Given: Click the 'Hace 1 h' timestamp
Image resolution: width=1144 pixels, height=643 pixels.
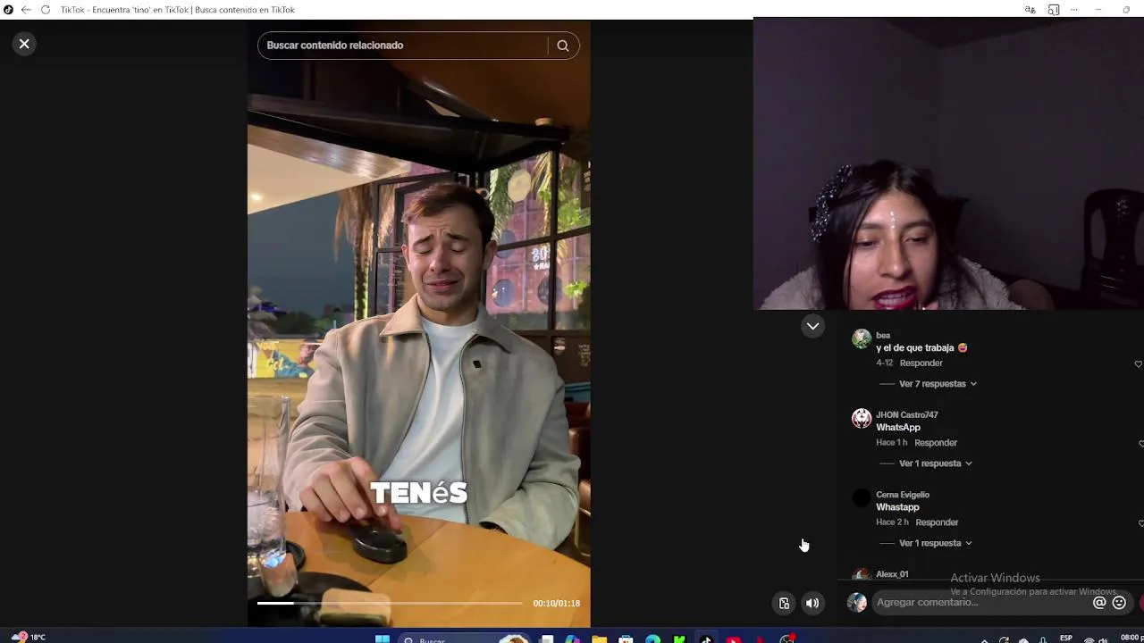Looking at the screenshot, I should pos(892,443).
